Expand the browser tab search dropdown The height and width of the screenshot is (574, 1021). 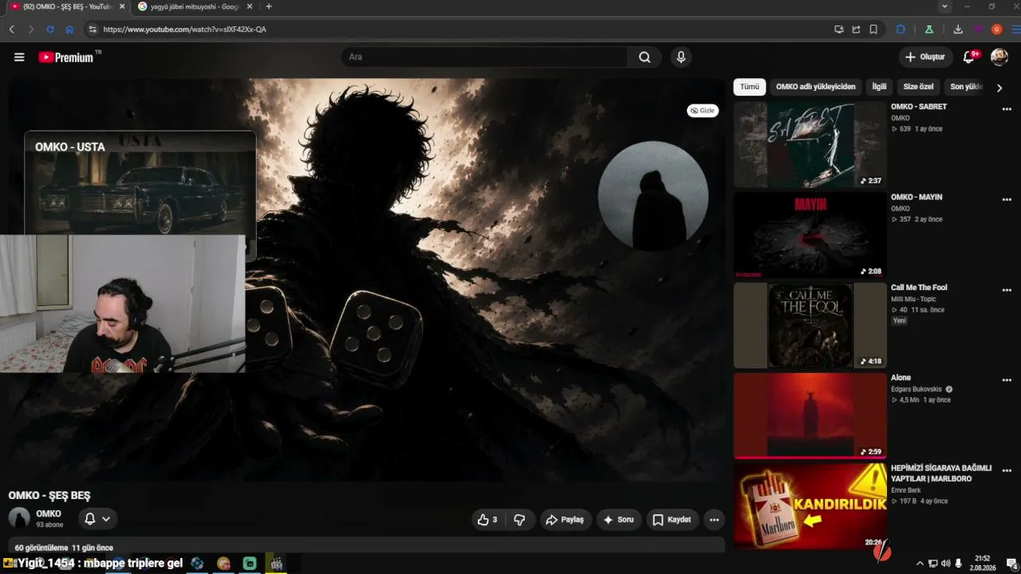point(945,6)
